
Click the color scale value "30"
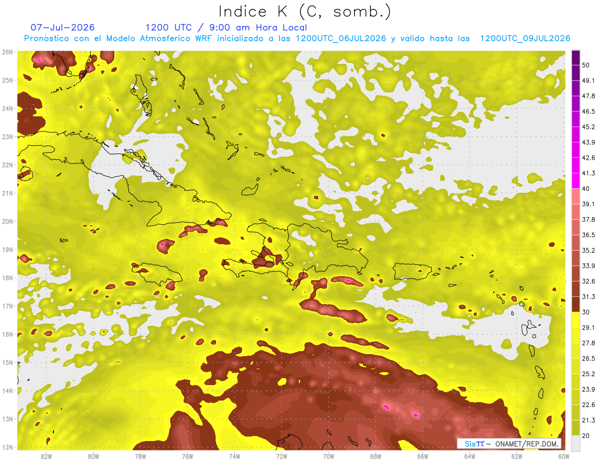tap(587, 312)
